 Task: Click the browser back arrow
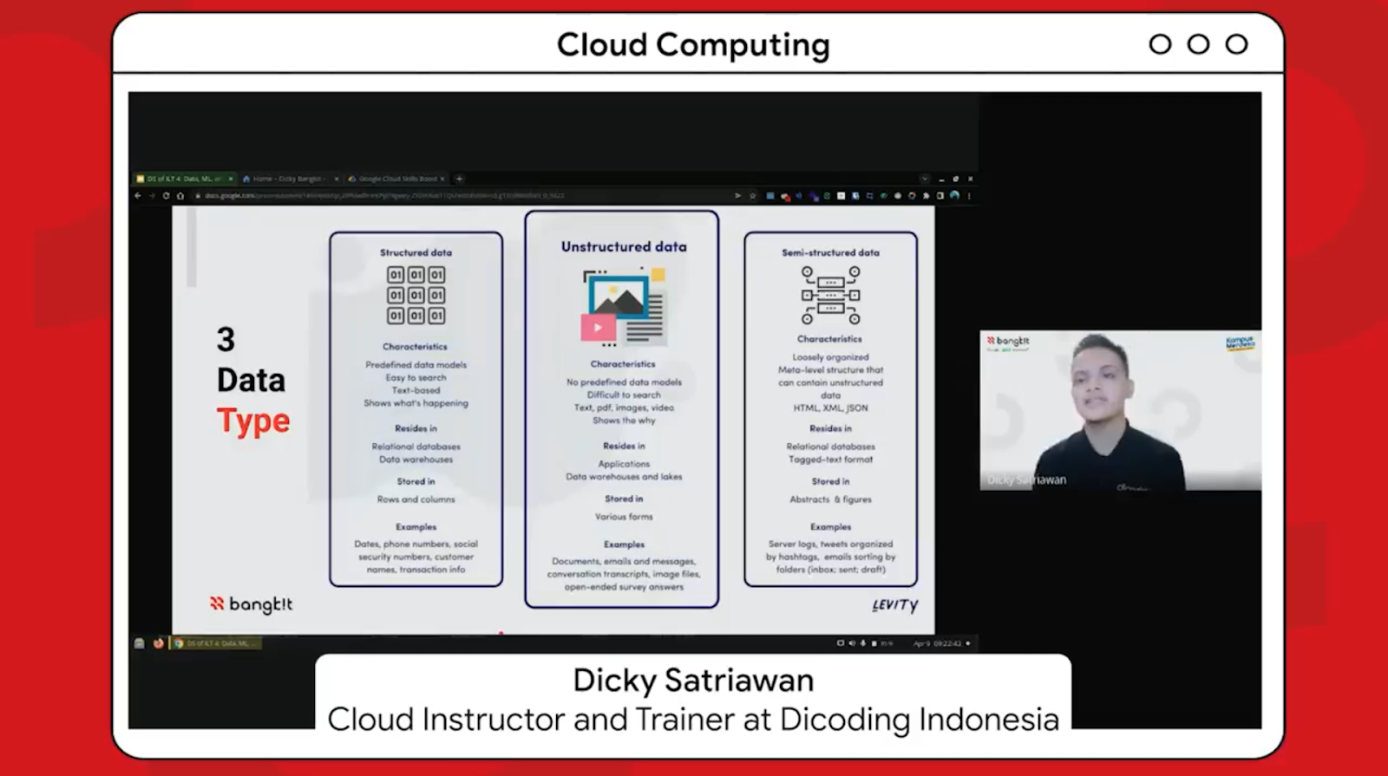(138, 196)
